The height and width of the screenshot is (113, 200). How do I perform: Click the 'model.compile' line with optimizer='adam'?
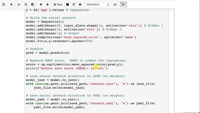(x=81, y=37)
